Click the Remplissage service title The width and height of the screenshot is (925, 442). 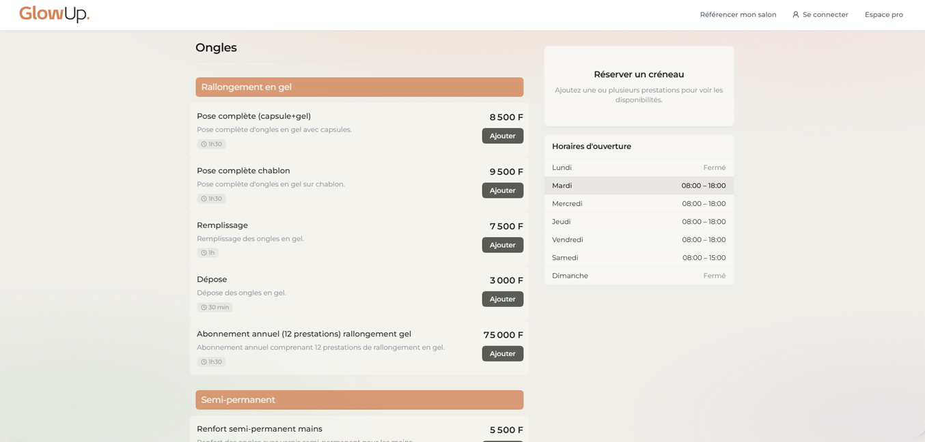click(222, 225)
